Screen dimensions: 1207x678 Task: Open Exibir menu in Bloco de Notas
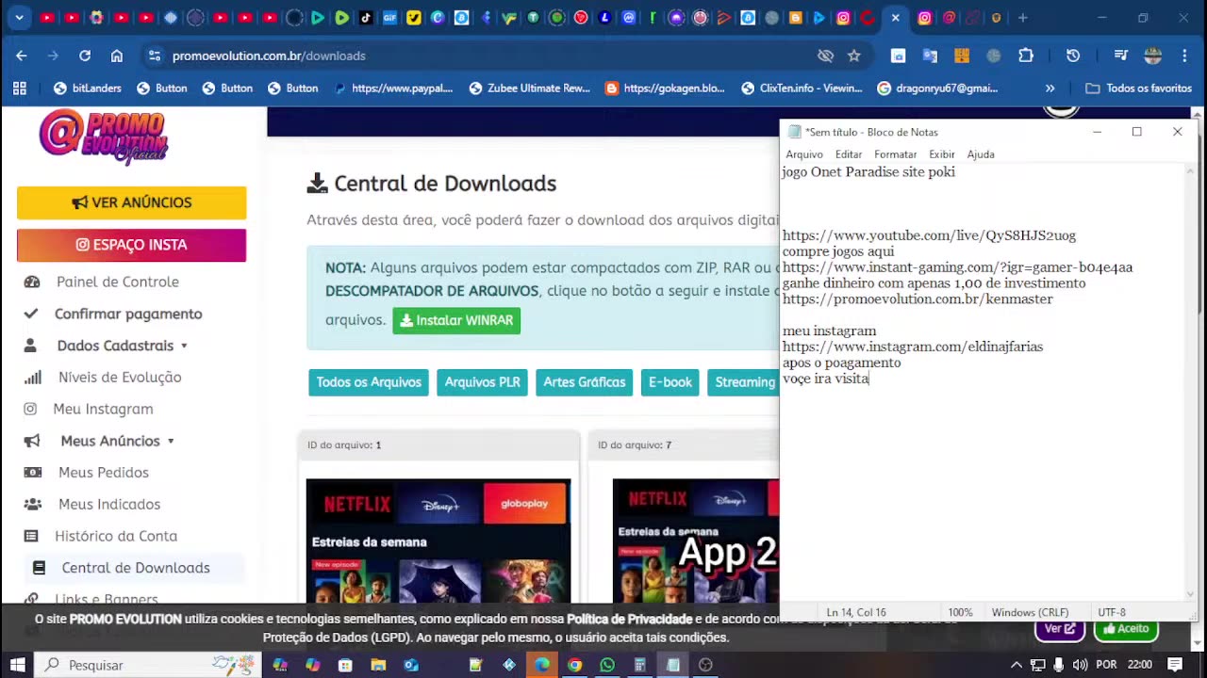[942, 154]
